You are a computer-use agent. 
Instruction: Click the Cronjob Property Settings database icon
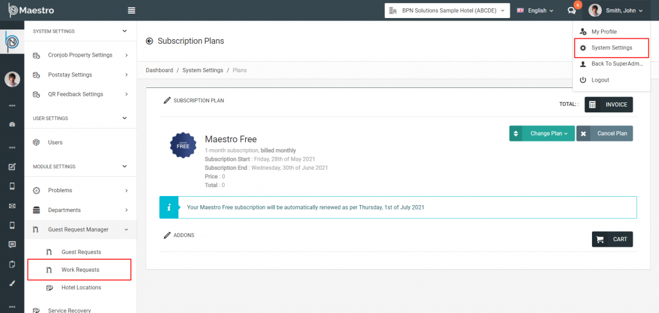point(37,55)
